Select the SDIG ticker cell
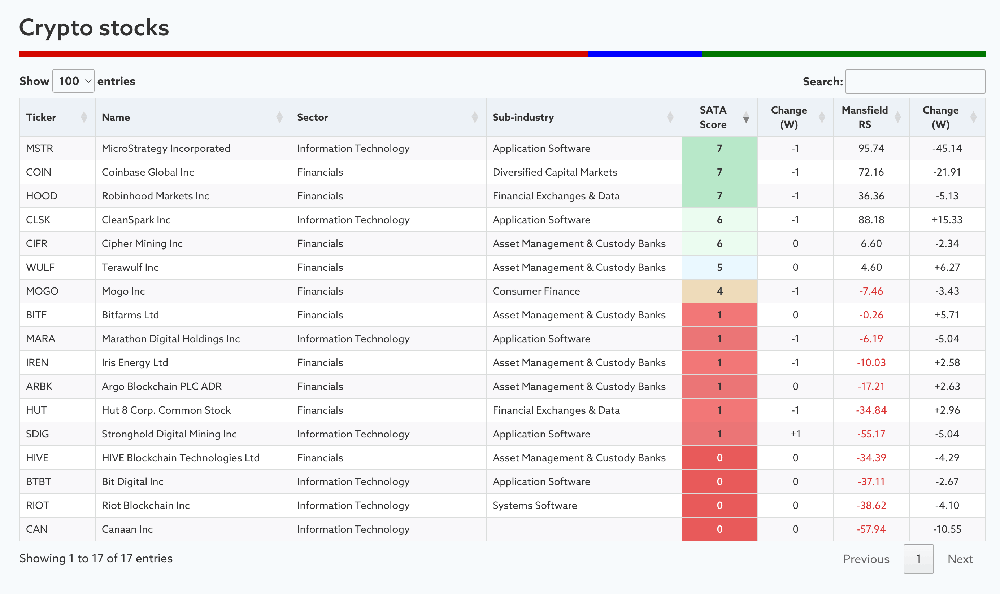 click(x=57, y=434)
